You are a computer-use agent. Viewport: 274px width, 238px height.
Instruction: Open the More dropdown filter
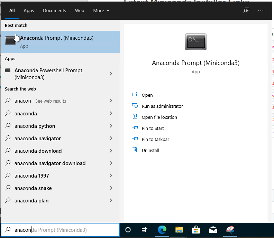point(101,11)
